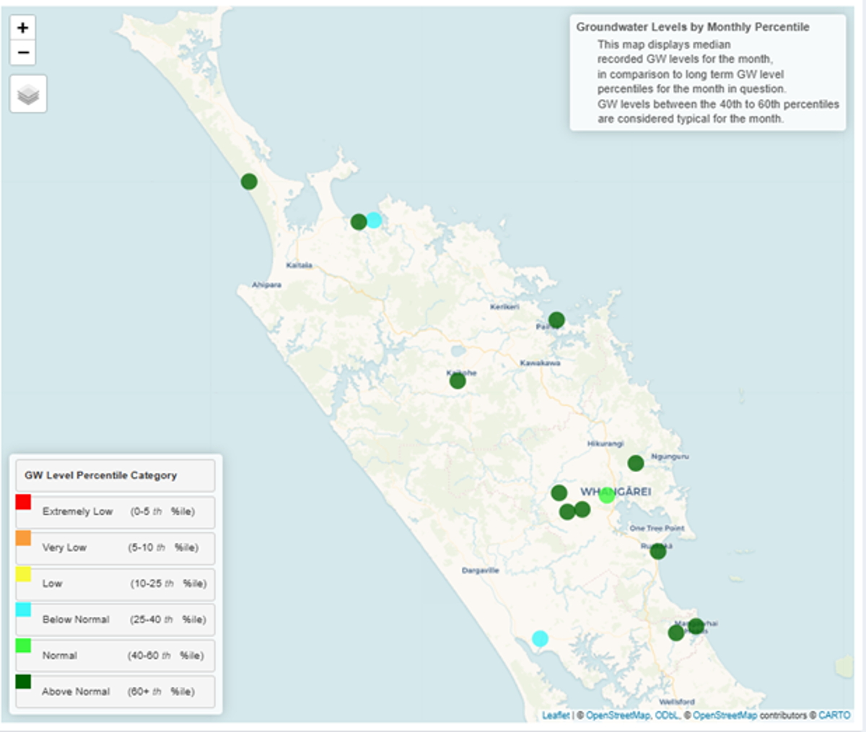Select the cyan marker near Dargaville coast
The width and height of the screenshot is (866, 732).
pos(540,638)
